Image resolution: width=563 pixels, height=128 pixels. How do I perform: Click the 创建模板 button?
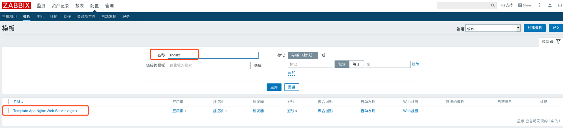535,28
